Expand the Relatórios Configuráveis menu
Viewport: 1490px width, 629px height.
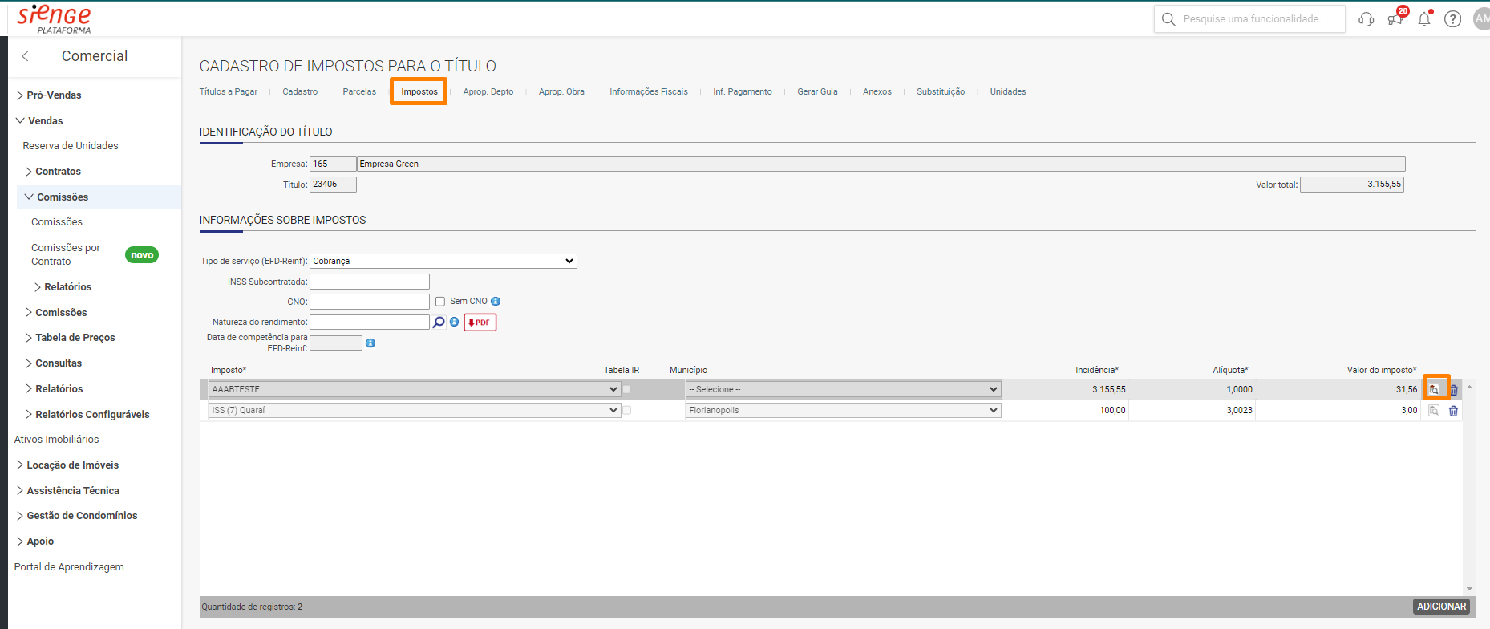click(x=87, y=415)
